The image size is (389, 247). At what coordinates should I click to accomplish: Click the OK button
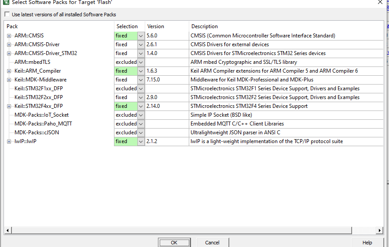pyautogui.click(x=174, y=243)
